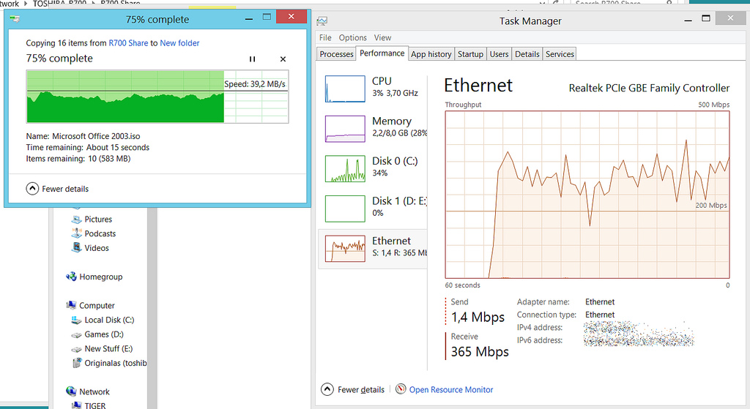750x409 pixels.
Task: Click the Send 1,4 Mbps value
Action: 478,318
